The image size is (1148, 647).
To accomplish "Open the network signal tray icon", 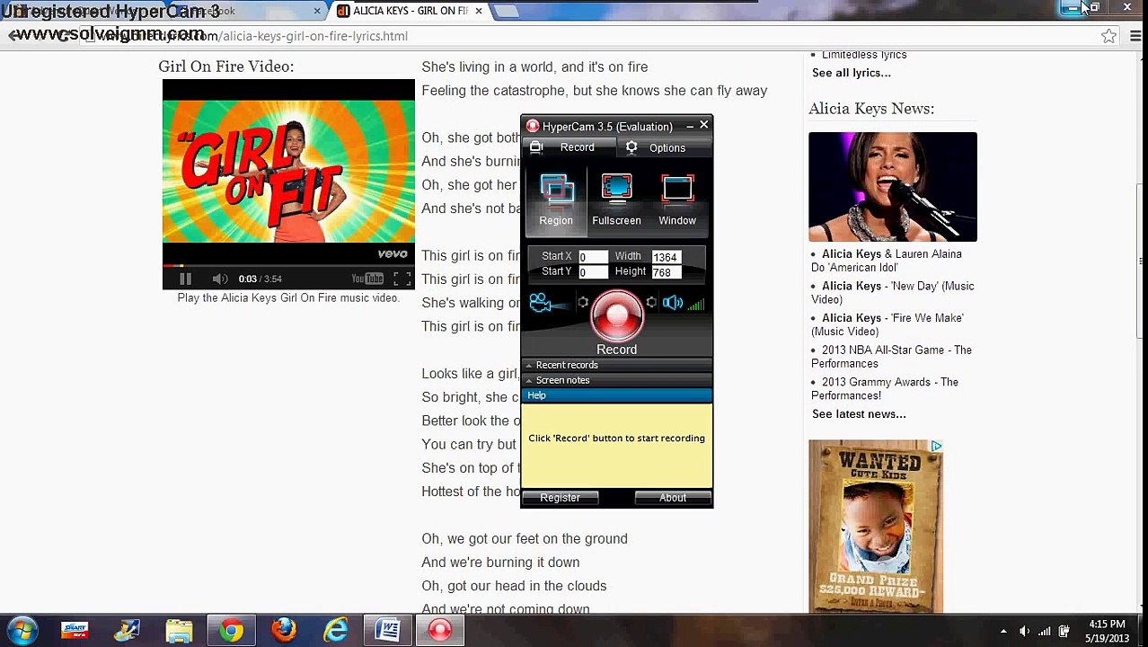I will (1044, 631).
